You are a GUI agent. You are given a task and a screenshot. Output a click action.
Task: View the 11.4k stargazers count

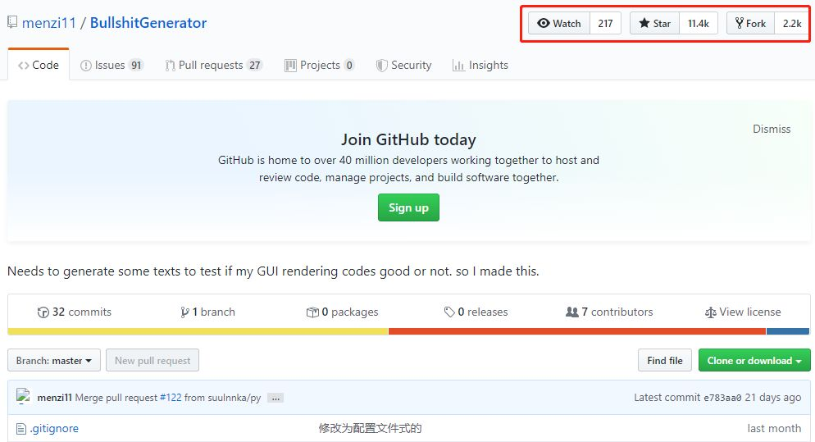coord(698,24)
